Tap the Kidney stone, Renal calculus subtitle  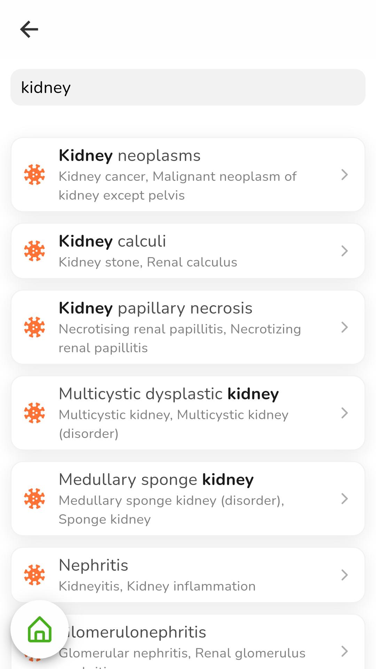[x=148, y=262]
